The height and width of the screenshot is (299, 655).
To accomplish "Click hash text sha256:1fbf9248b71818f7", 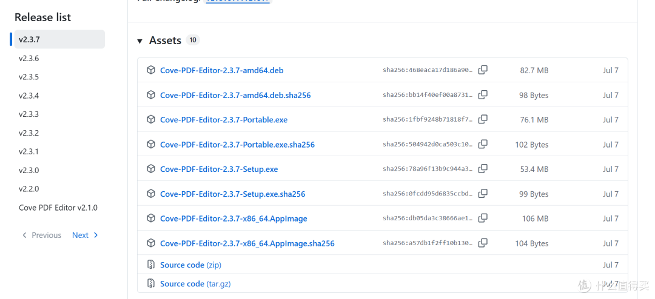I will (x=428, y=120).
